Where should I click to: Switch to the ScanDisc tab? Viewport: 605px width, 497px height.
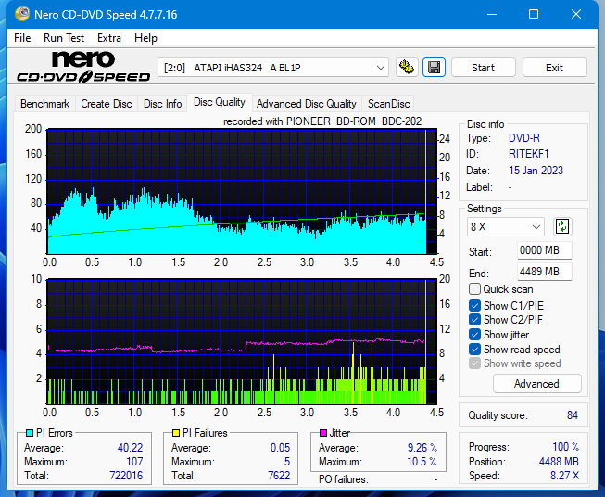[x=388, y=104]
